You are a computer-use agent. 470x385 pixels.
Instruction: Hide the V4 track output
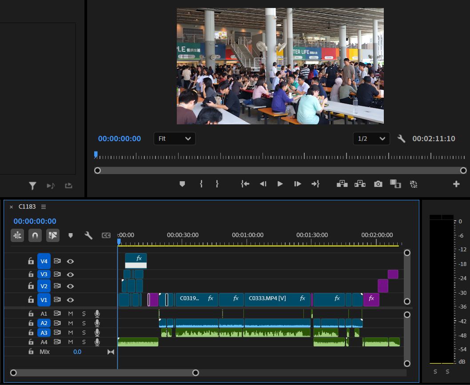(70, 262)
